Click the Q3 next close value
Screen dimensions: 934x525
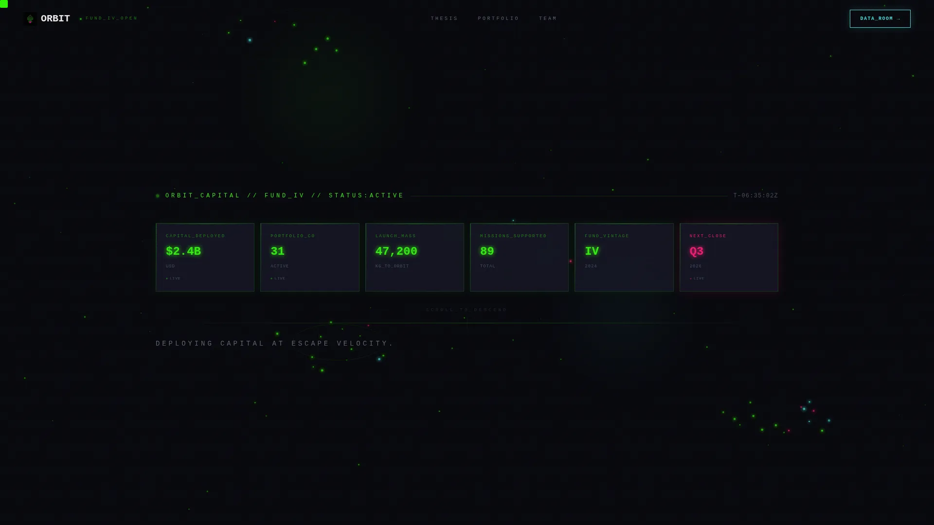pyautogui.click(x=696, y=251)
